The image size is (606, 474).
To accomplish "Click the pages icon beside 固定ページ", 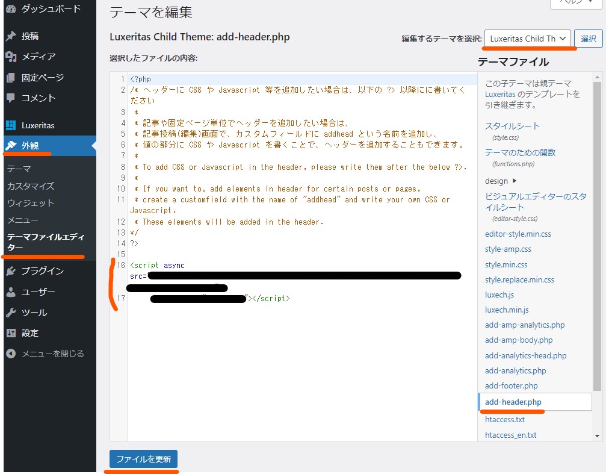I will point(11,78).
